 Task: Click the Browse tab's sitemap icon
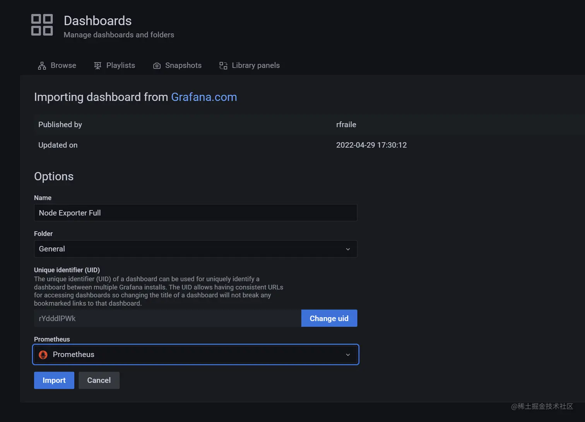tap(42, 66)
